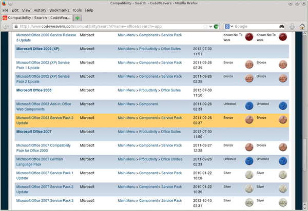
Task: Open Microsoft Office 2007 link
Action: click(x=34, y=132)
